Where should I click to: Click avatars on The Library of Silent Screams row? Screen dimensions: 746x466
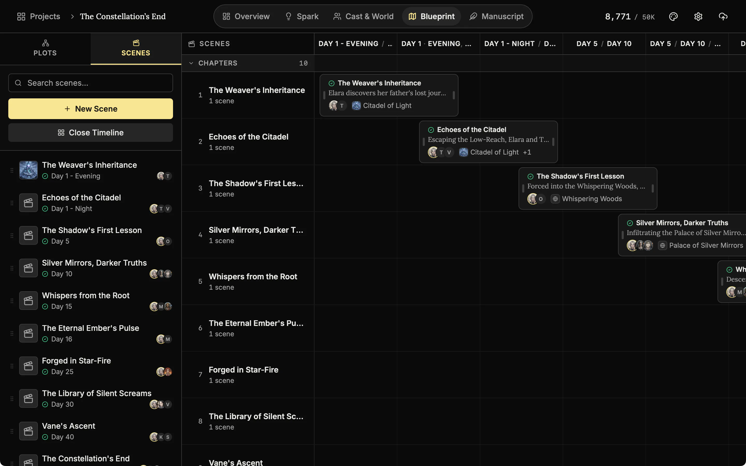point(161,404)
